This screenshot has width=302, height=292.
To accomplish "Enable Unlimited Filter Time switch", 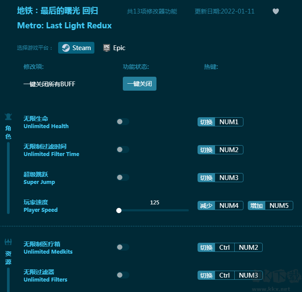I will click(123, 149).
